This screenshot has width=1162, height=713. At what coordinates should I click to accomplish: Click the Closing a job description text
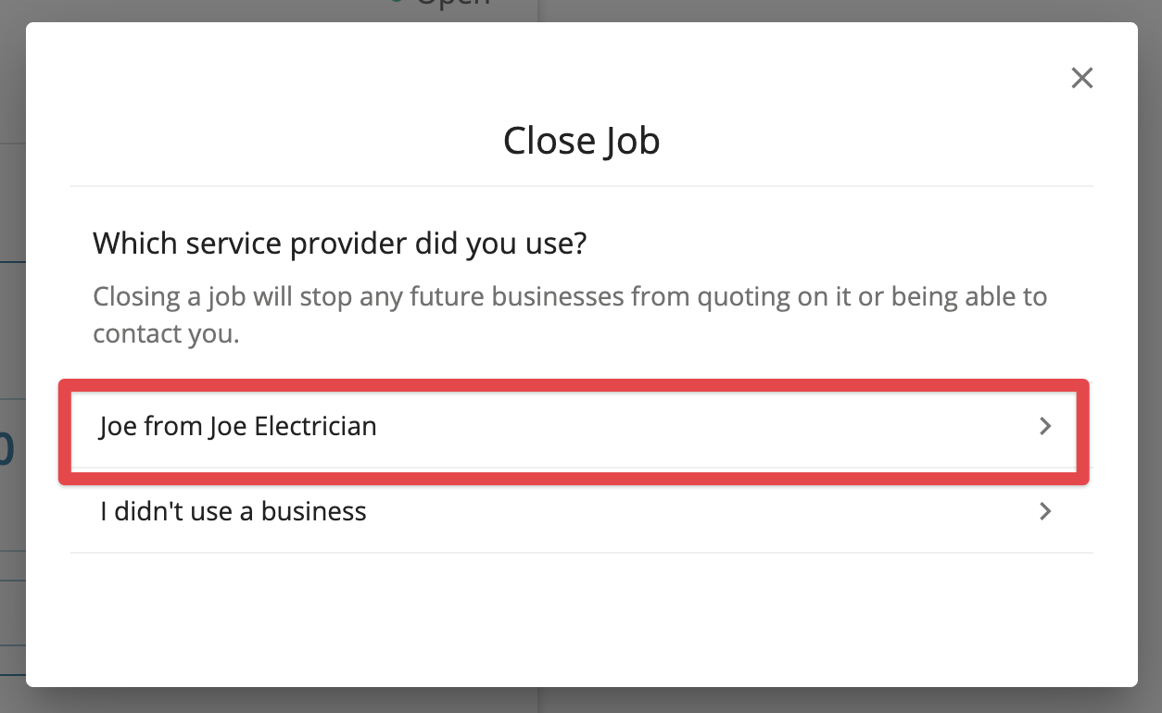click(570, 298)
